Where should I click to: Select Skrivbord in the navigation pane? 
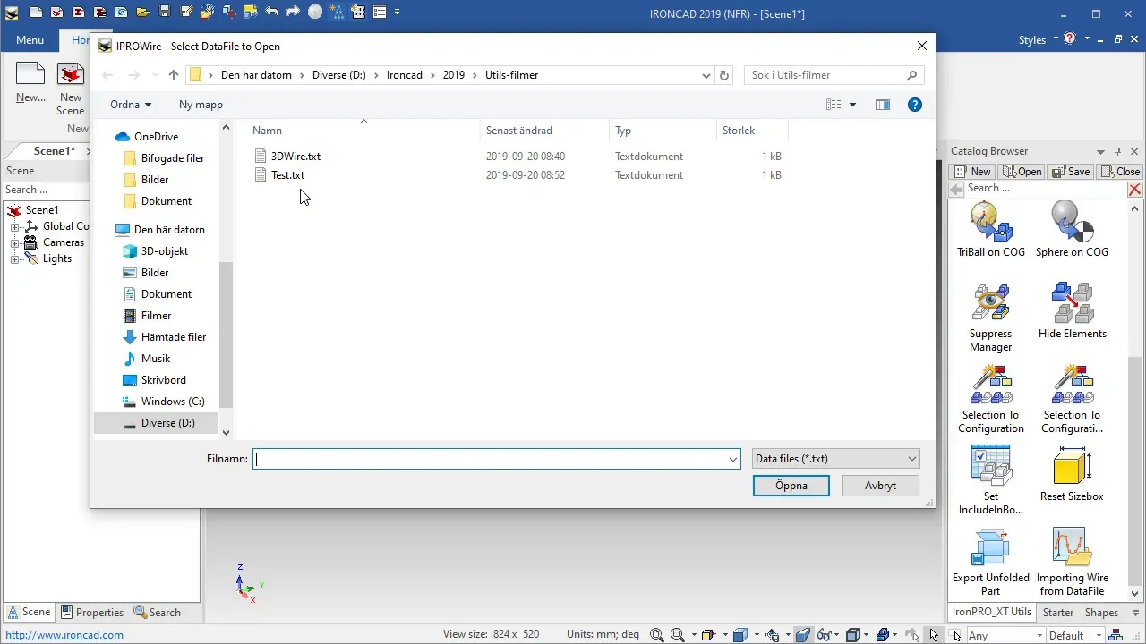pos(164,380)
